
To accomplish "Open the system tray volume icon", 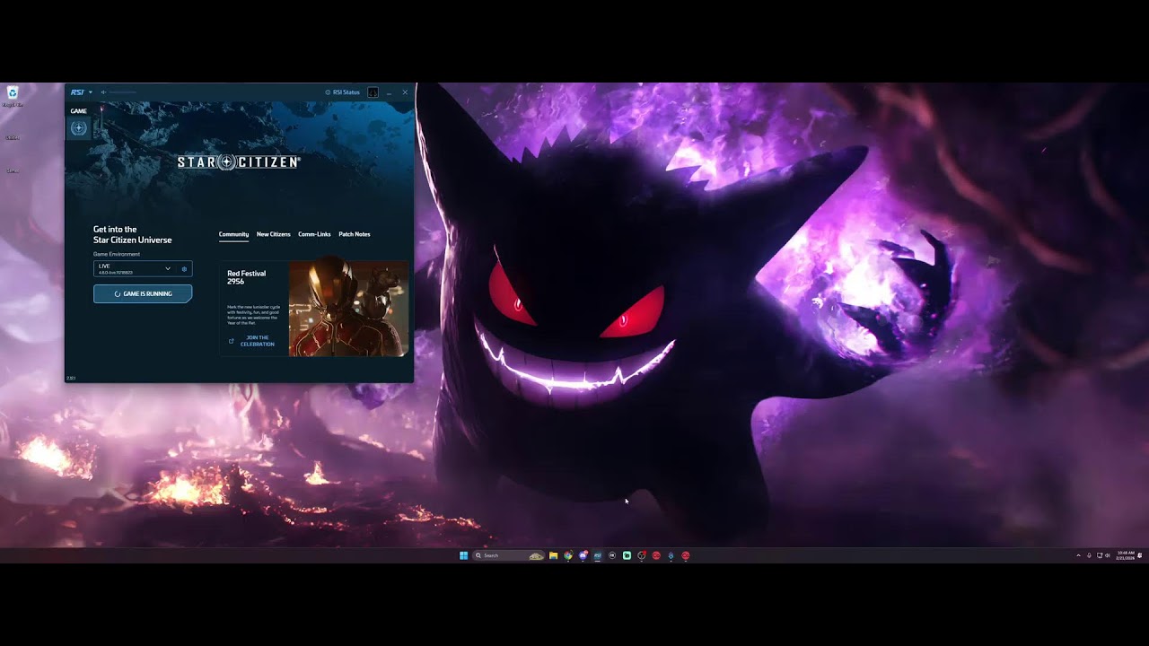I will [x=1108, y=555].
